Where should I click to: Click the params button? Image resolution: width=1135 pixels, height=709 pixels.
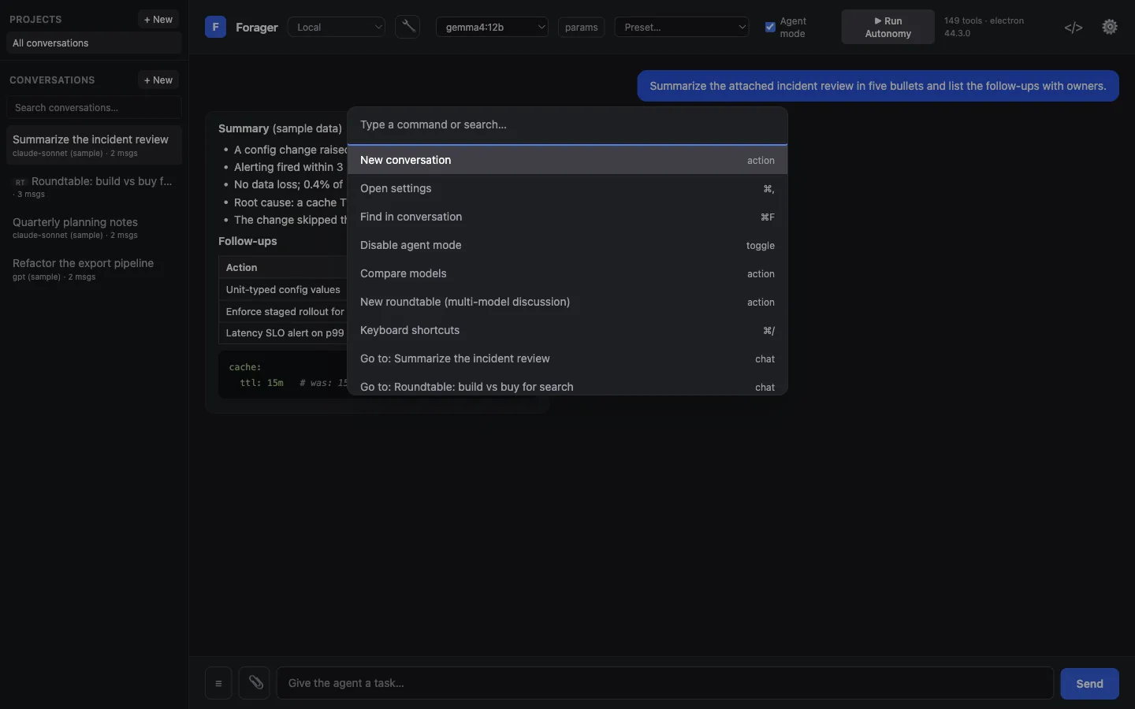(x=581, y=27)
